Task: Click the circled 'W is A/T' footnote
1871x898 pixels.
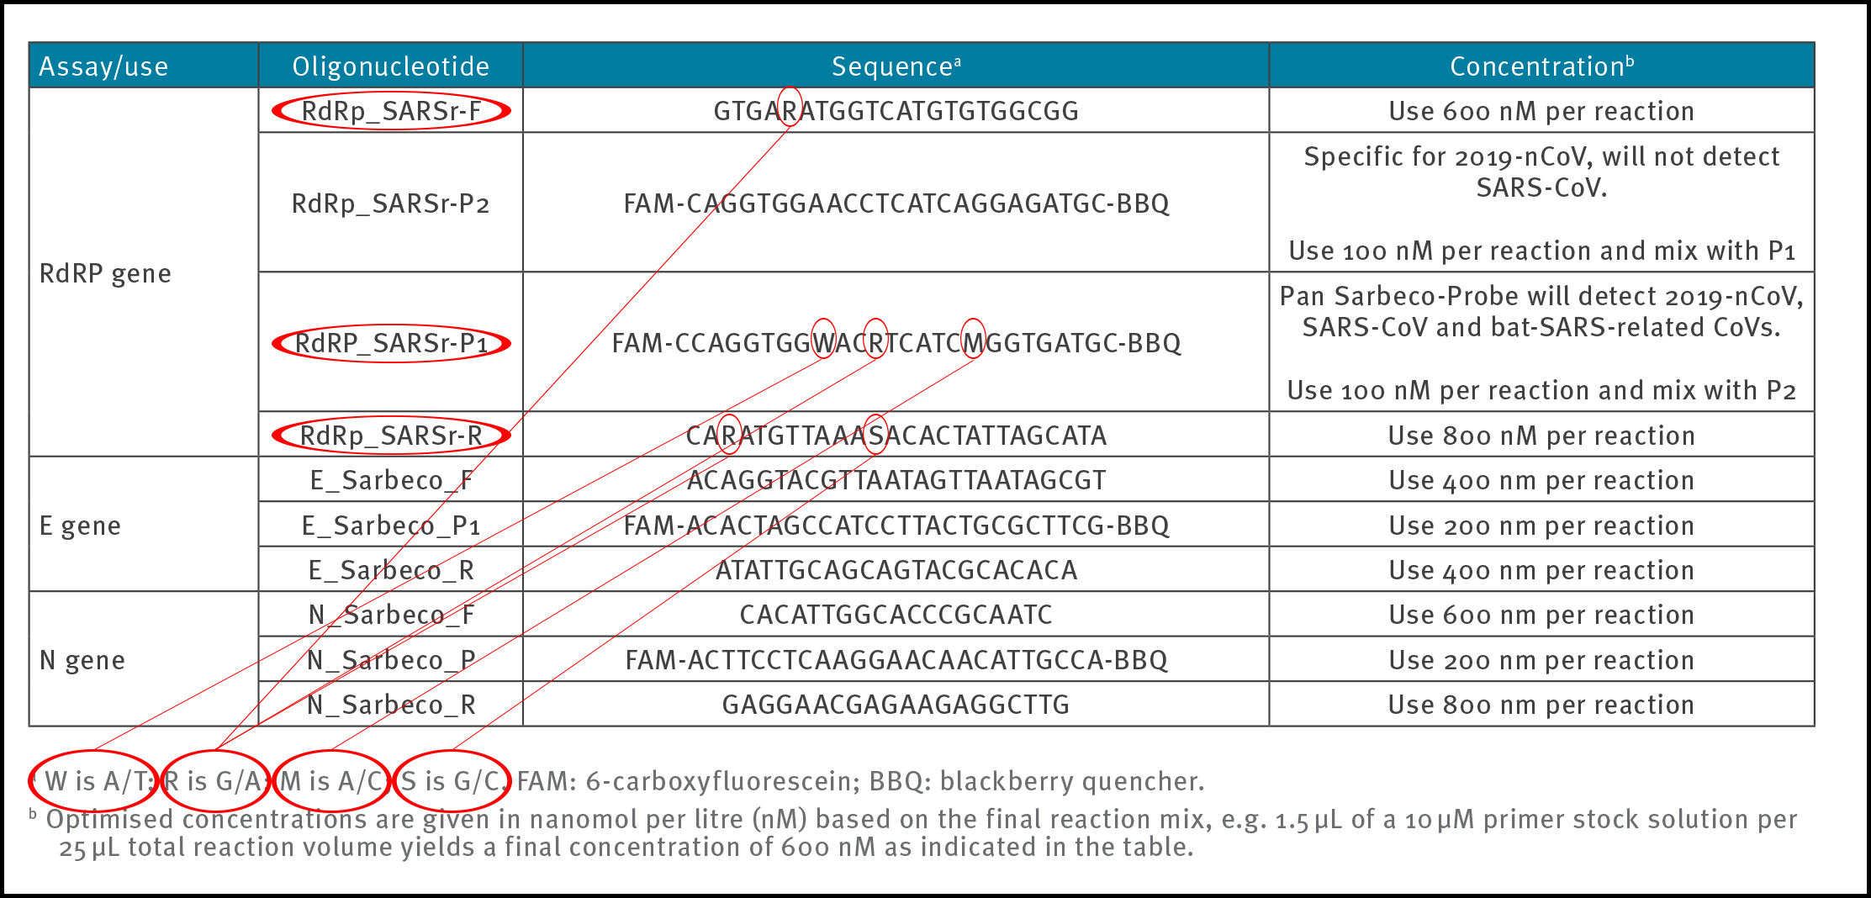Action: coord(94,781)
